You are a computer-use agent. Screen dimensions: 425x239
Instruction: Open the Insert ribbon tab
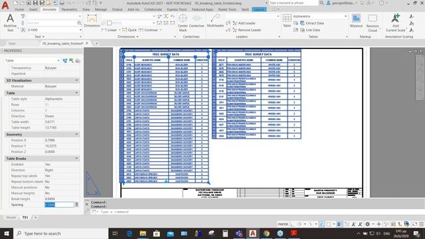(x=33, y=9)
